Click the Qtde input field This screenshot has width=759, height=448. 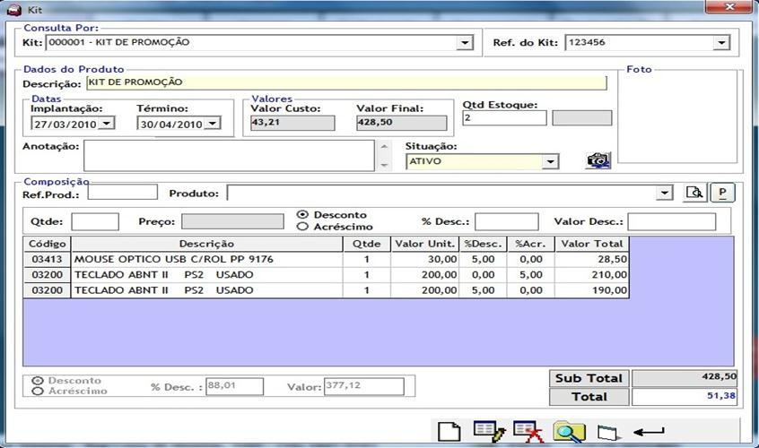[95, 222]
